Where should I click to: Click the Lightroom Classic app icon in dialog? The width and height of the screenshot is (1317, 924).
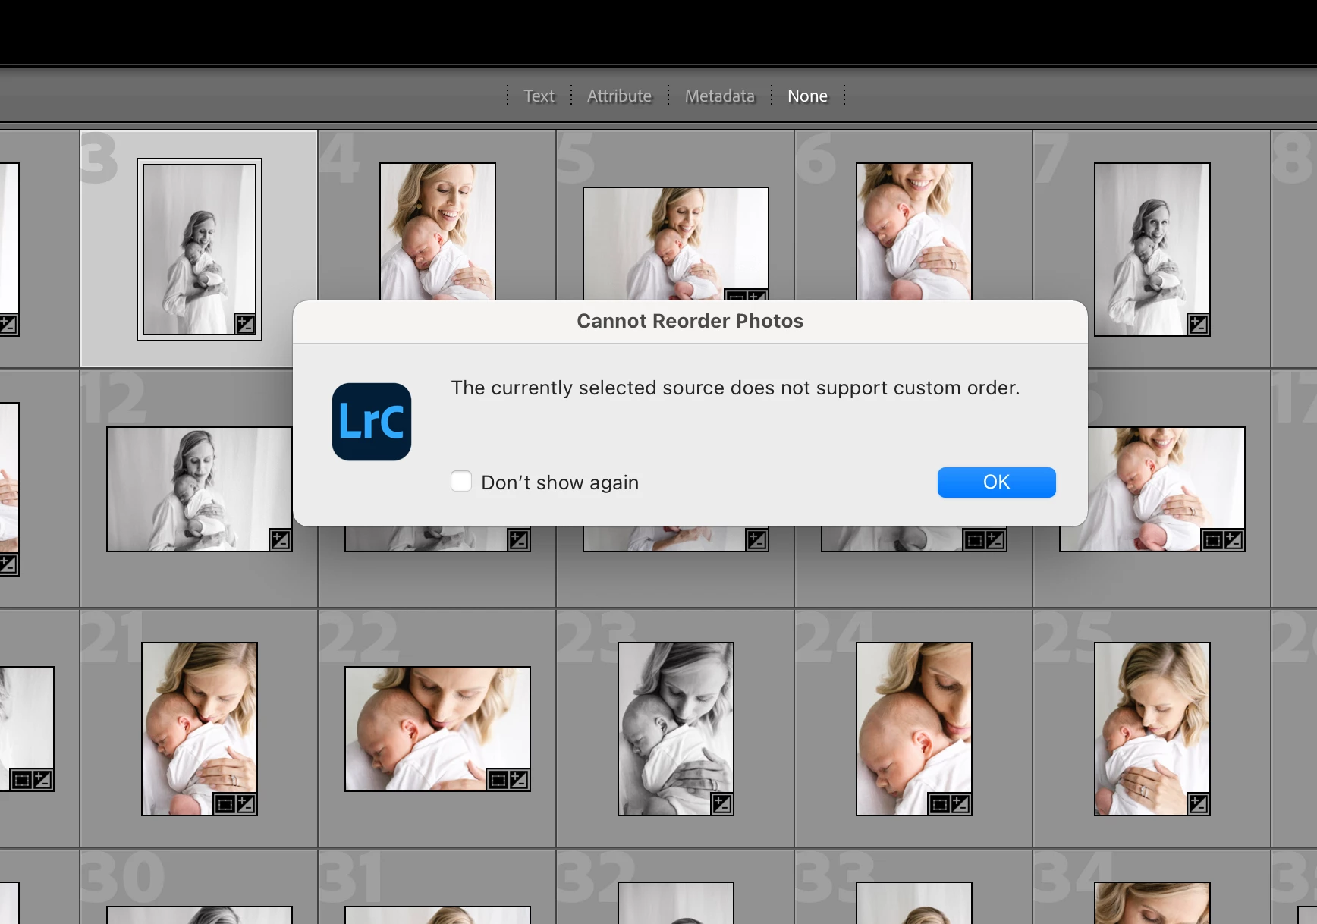(x=372, y=422)
